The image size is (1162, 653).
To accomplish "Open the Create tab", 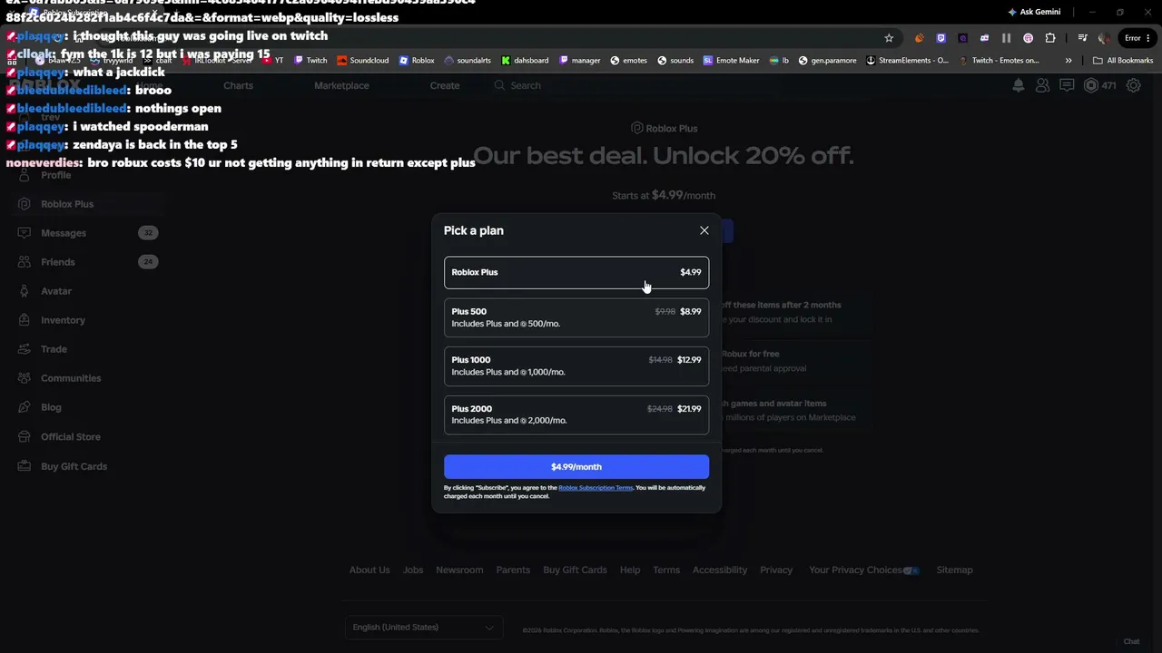I will pos(445,85).
